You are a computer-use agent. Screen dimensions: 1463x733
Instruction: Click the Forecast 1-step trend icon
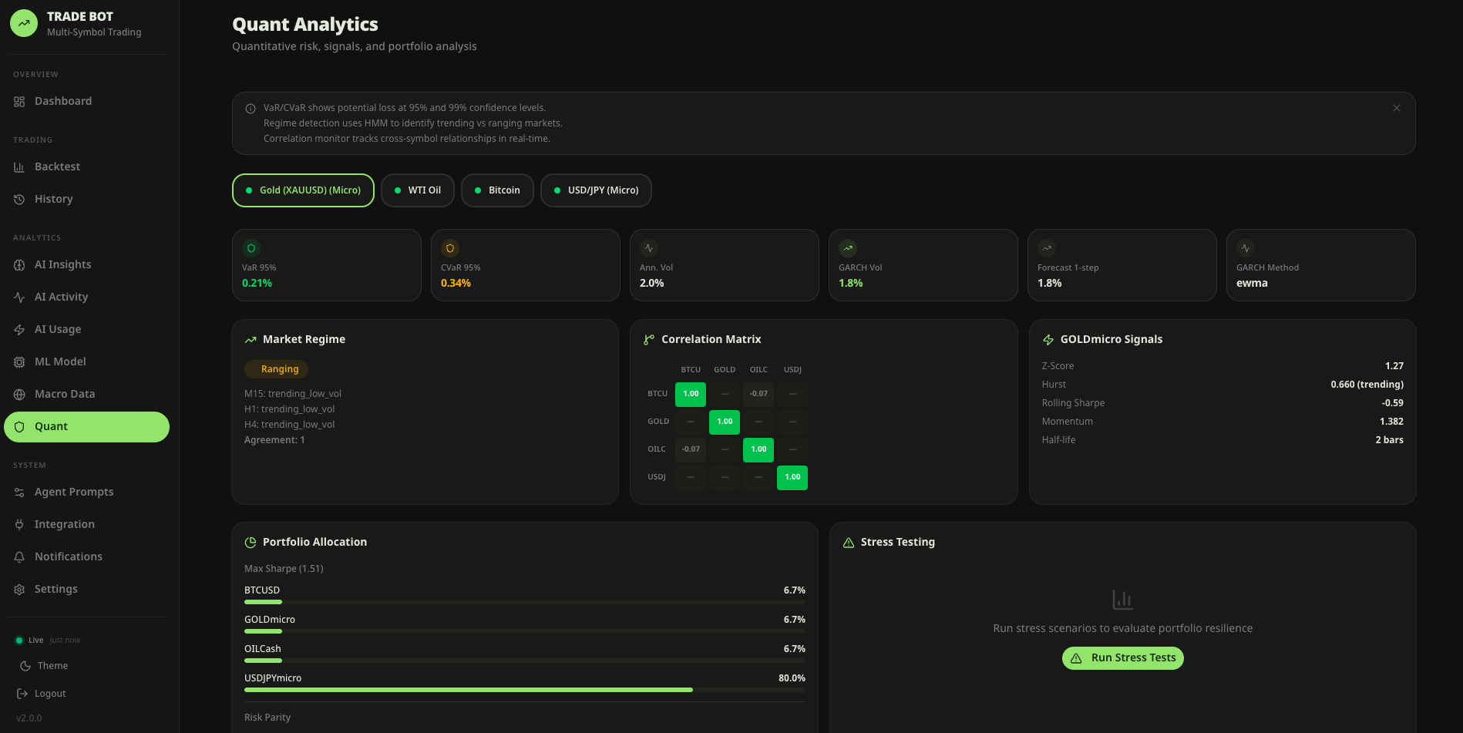[1047, 248]
